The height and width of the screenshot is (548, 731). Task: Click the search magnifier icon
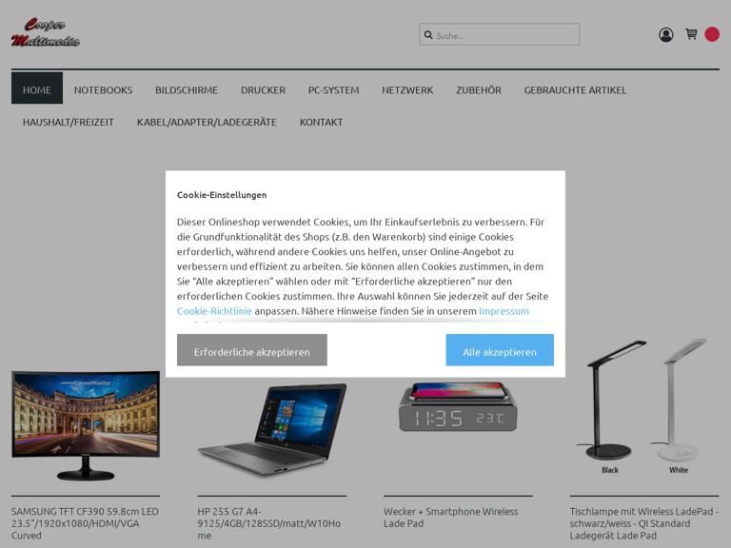pos(428,35)
